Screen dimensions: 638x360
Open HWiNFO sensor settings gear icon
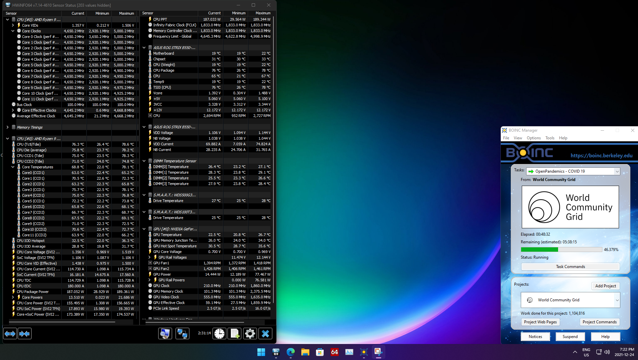(250, 334)
